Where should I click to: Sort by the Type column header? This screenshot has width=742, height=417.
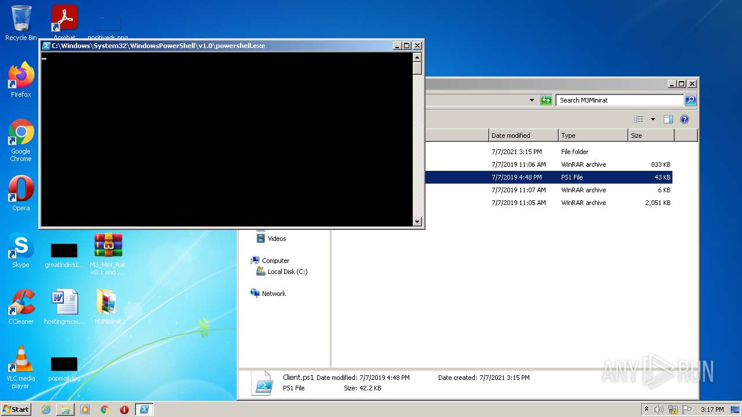(593, 136)
